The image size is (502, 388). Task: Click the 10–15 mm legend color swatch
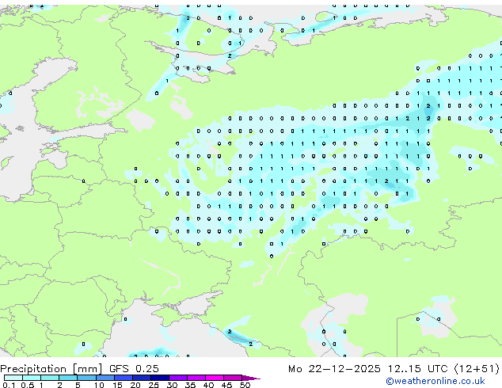tap(105, 378)
